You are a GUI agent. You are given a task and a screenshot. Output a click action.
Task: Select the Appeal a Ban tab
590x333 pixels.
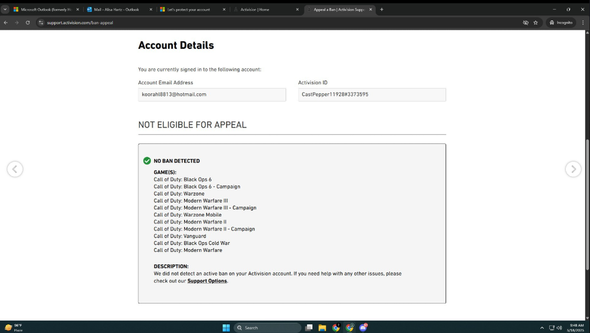(339, 9)
